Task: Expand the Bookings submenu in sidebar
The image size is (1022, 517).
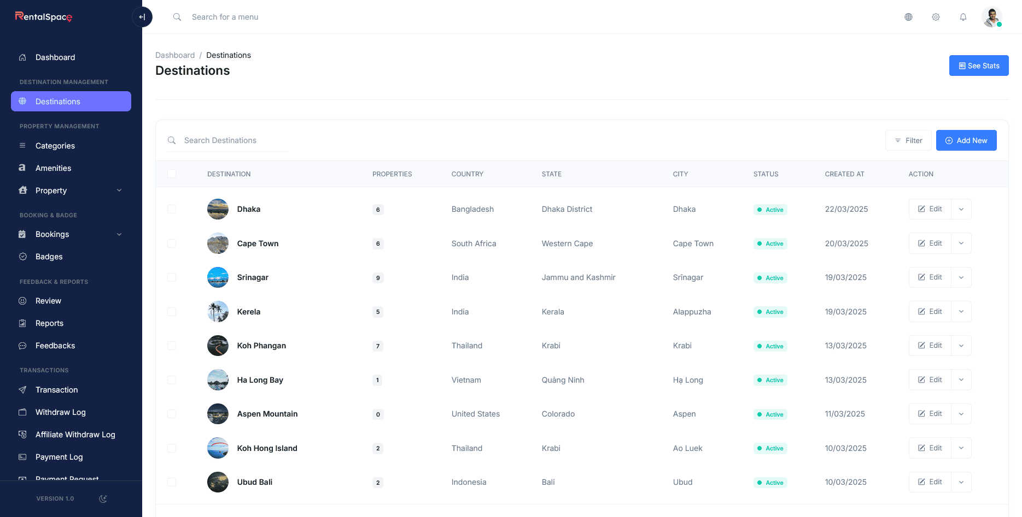Action: [x=119, y=234]
